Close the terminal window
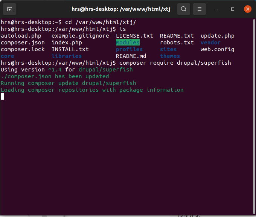 pos(247,9)
